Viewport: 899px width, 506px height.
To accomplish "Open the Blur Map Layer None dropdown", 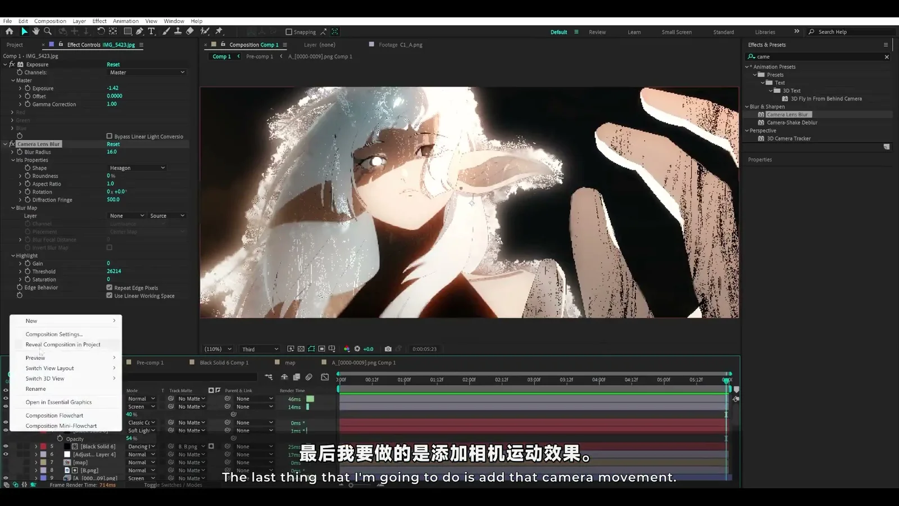I will pyautogui.click(x=127, y=216).
